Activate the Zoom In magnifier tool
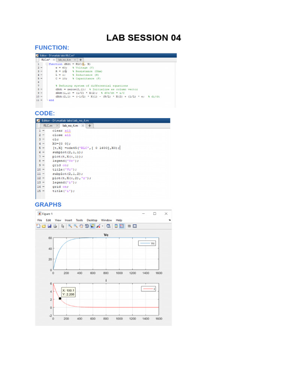This screenshot has width=288, height=384. click(70, 226)
